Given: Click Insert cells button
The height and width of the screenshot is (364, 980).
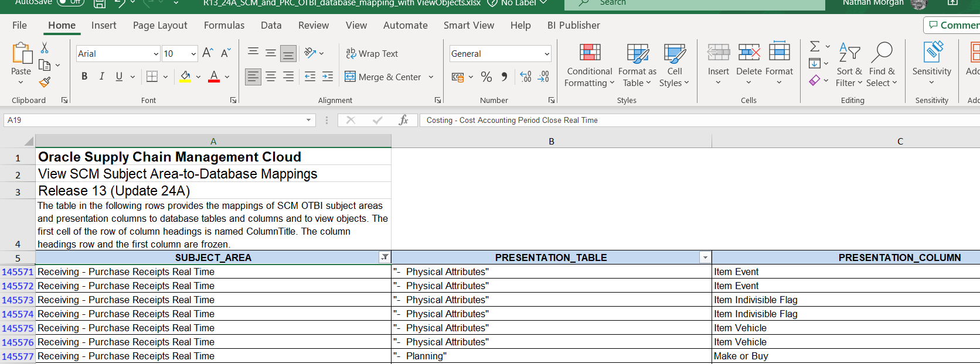Looking at the screenshot, I should (x=718, y=64).
